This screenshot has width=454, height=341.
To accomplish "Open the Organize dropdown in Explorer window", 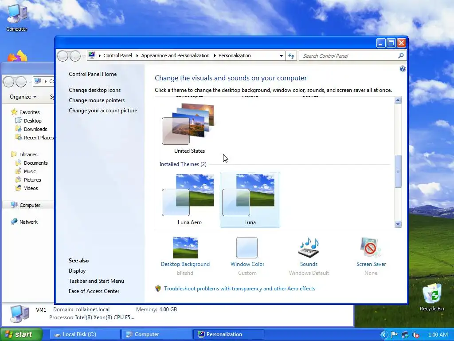I will click(23, 96).
